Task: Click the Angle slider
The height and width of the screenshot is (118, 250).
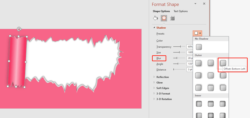Action: pos(179,64)
